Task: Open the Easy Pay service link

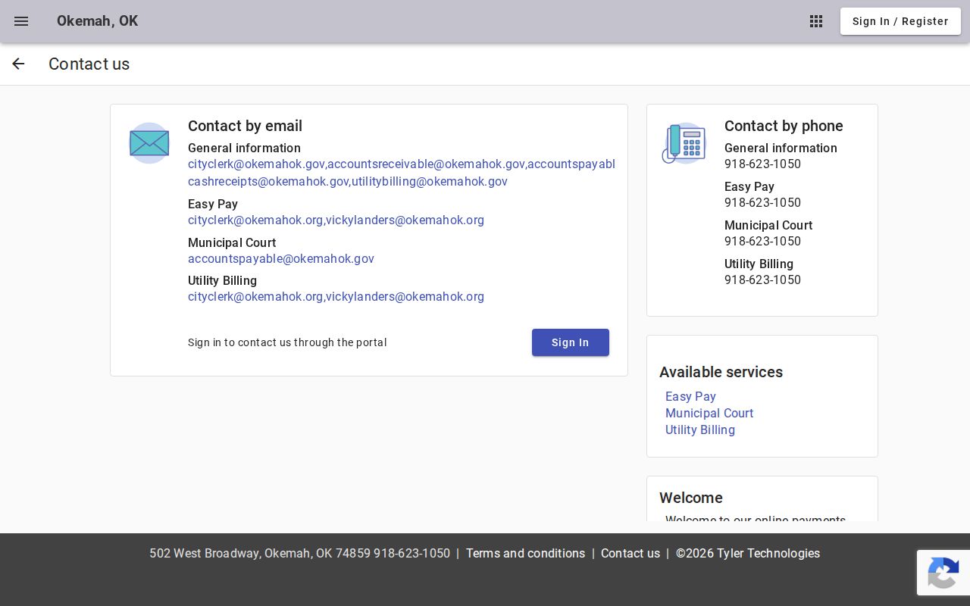Action: pyautogui.click(x=690, y=396)
